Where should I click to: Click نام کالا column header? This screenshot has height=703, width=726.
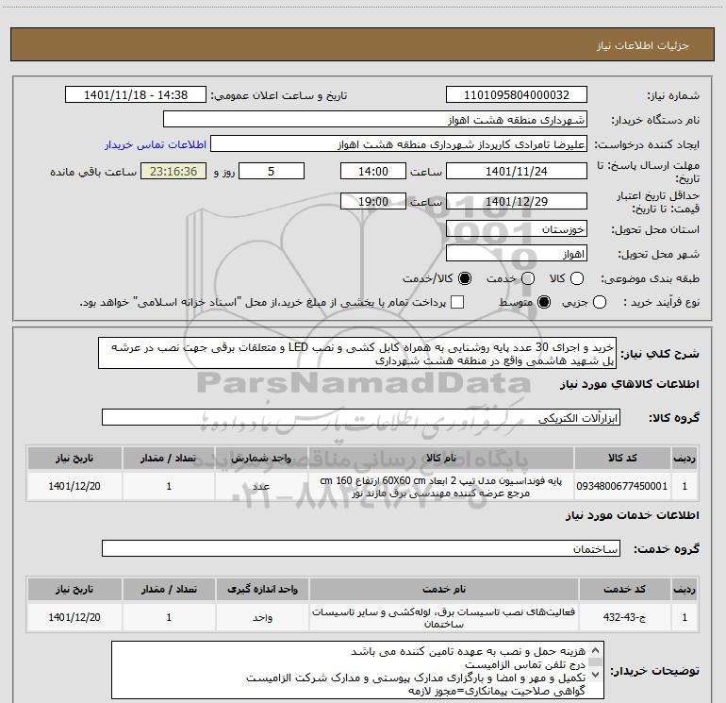point(441,458)
